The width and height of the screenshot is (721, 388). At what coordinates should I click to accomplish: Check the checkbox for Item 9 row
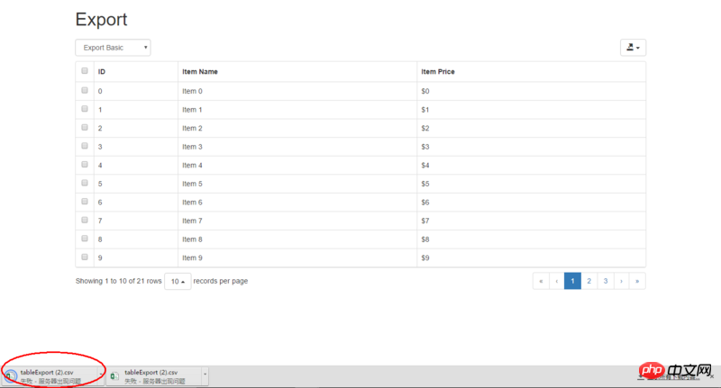point(85,257)
